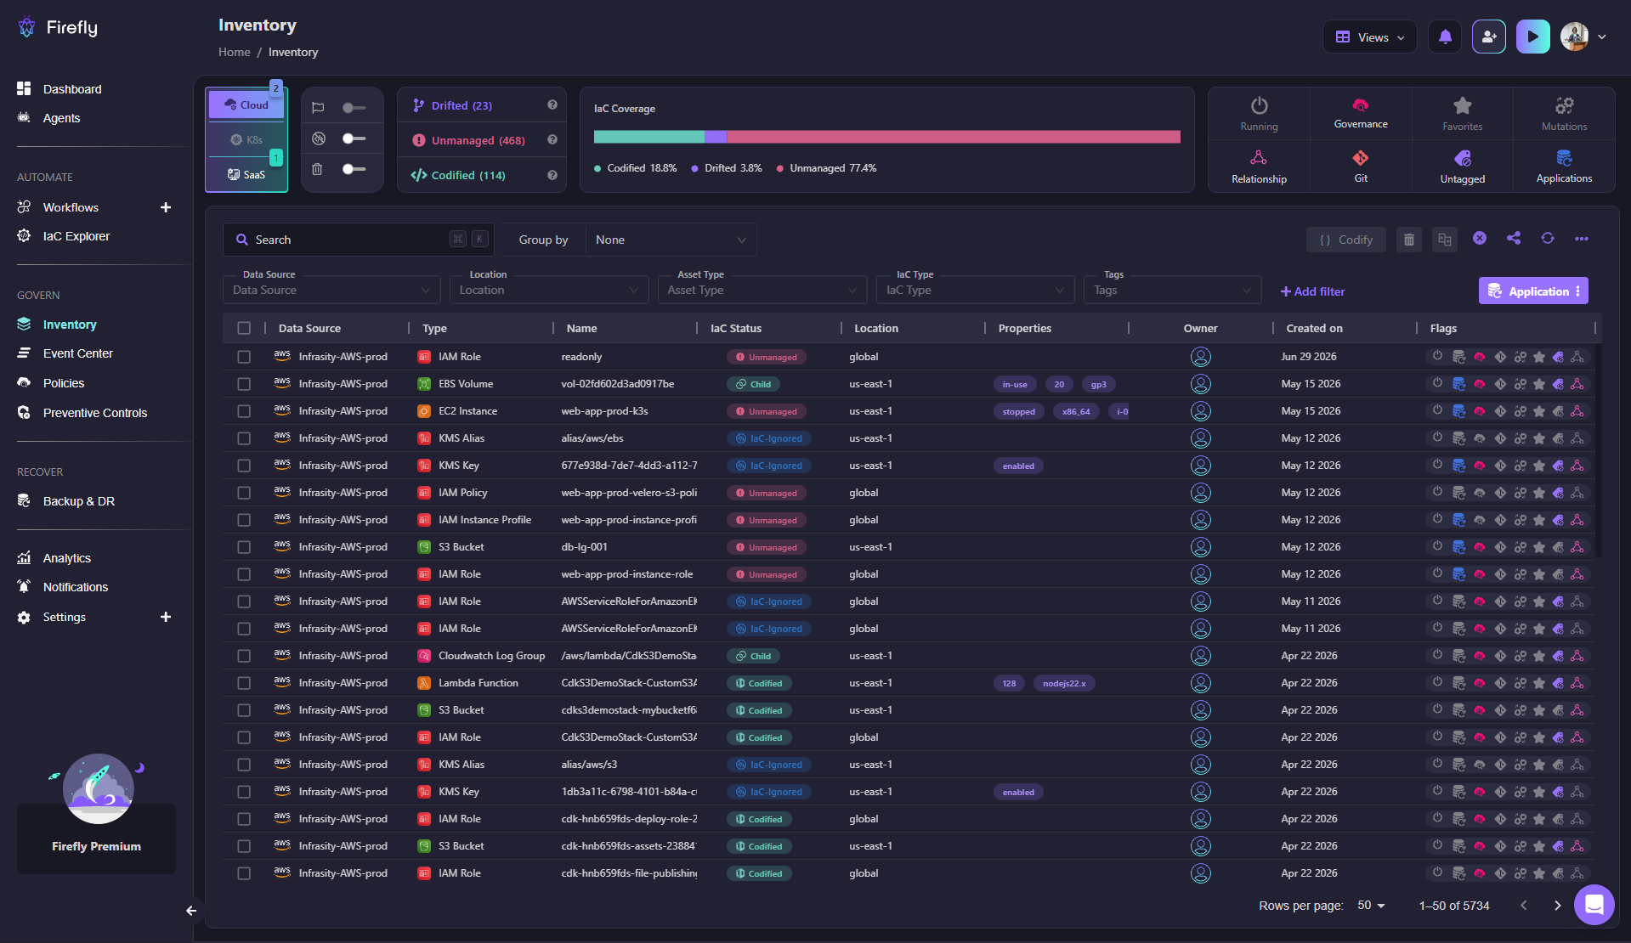Viewport: 1631px width, 943px height.
Task: Check the readonly IAM Role row
Action: [244, 357]
